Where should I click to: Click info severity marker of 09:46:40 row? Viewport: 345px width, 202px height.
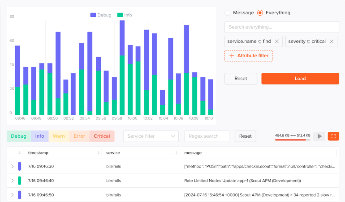click(x=20, y=181)
